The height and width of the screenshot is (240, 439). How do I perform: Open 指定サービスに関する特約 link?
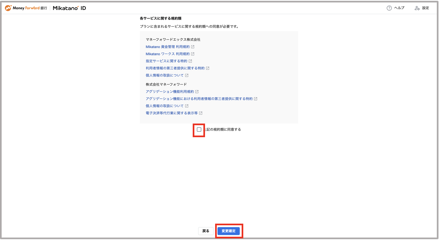[166, 61]
